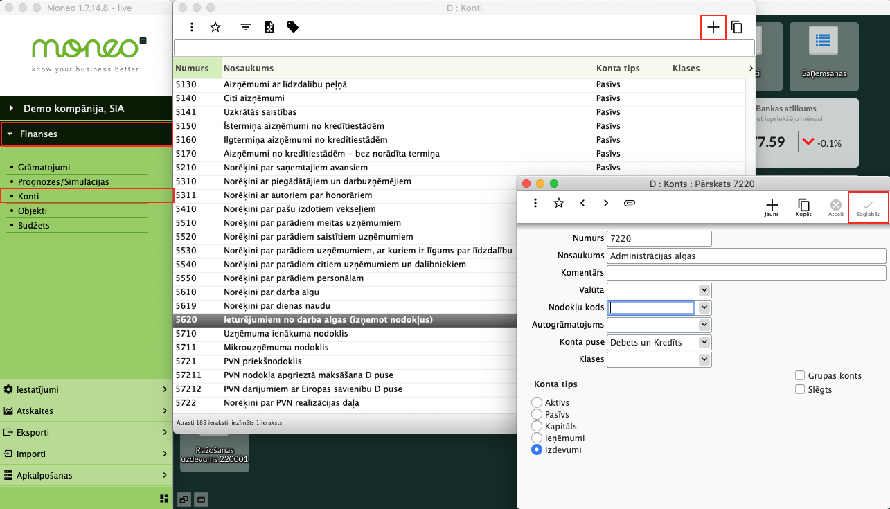
Task: Open Ražošanas uzdevums 220001 desktop shortcut
Action: (215, 453)
